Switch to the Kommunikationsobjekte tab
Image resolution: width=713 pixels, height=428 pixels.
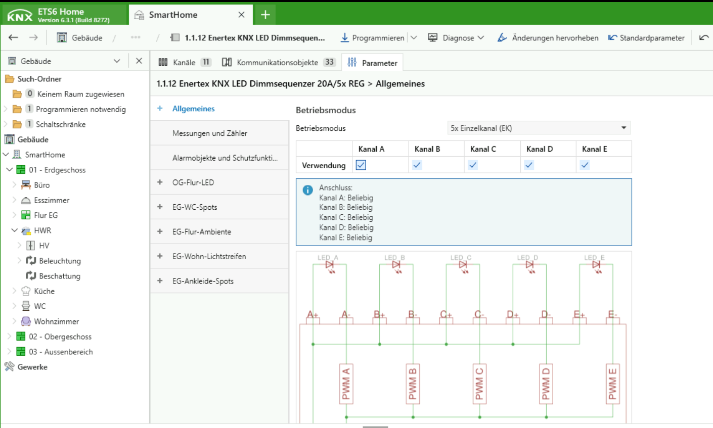coord(278,63)
